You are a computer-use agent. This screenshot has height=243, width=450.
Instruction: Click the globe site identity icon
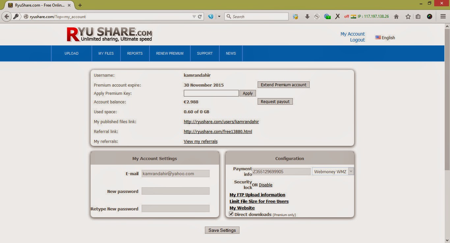click(x=26, y=16)
